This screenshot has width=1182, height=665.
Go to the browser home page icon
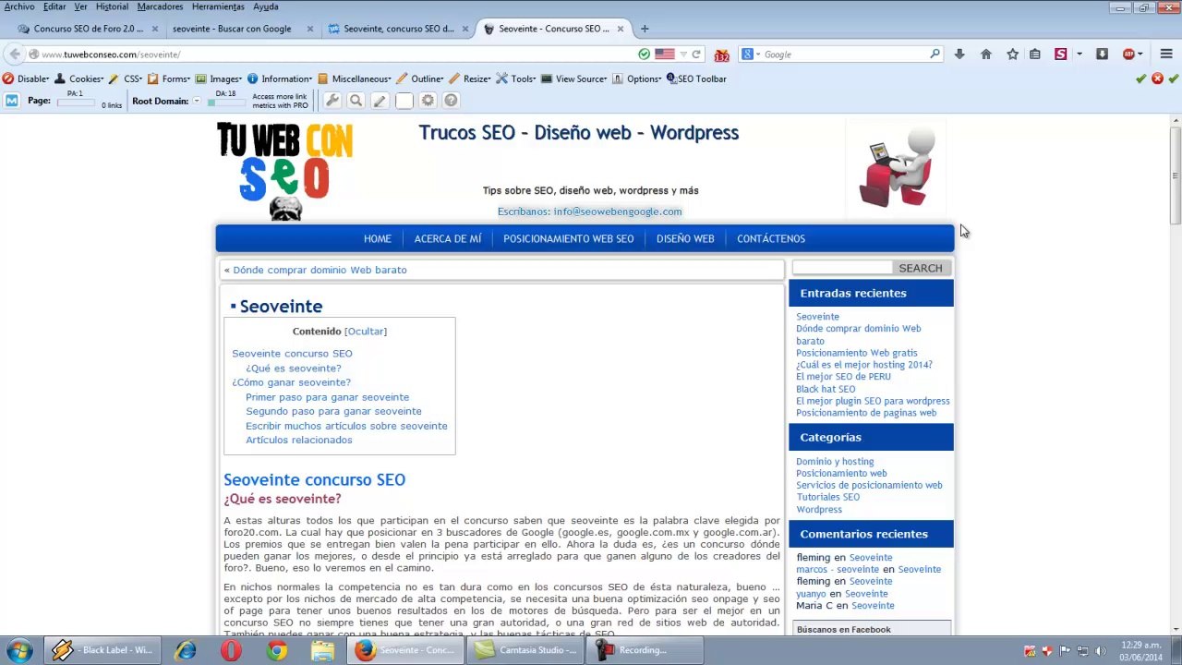coord(985,54)
